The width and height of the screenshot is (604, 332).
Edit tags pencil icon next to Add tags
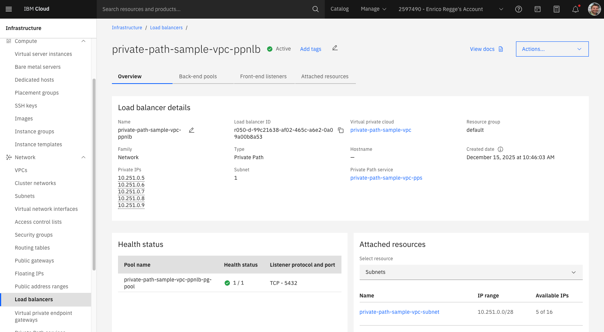pos(335,48)
